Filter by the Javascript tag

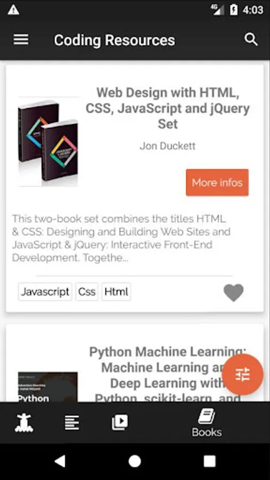(45, 292)
